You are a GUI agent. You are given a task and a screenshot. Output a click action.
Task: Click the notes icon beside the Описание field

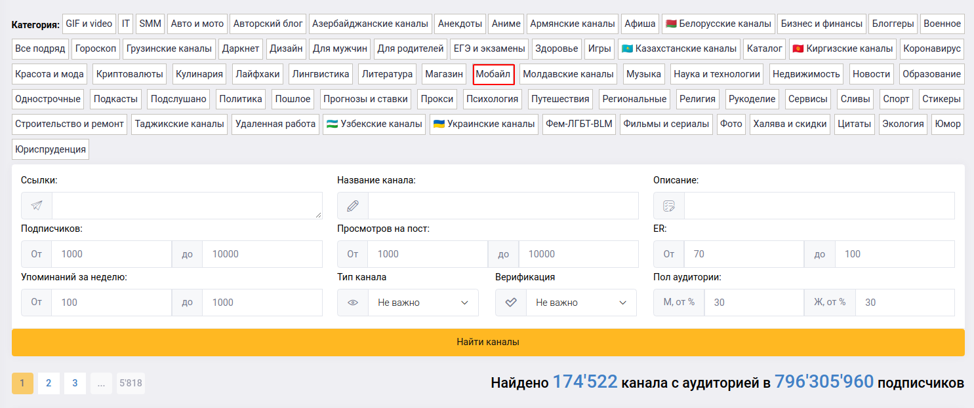pyautogui.click(x=669, y=206)
